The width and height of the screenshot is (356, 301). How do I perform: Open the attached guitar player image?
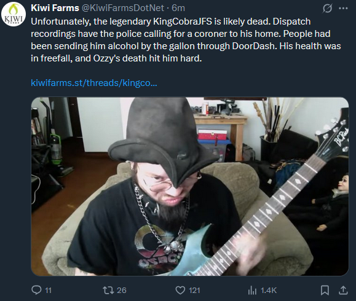tap(190, 187)
